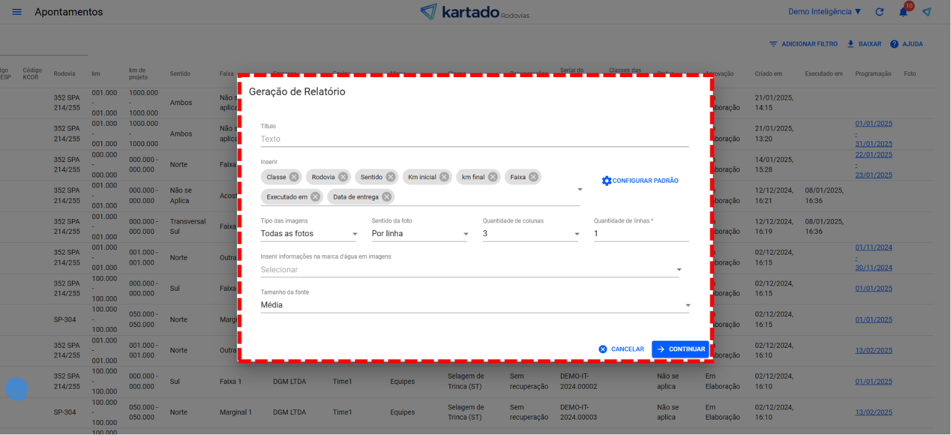Remove the Rodovia chip
The image size is (951, 435).
[343, 177]
